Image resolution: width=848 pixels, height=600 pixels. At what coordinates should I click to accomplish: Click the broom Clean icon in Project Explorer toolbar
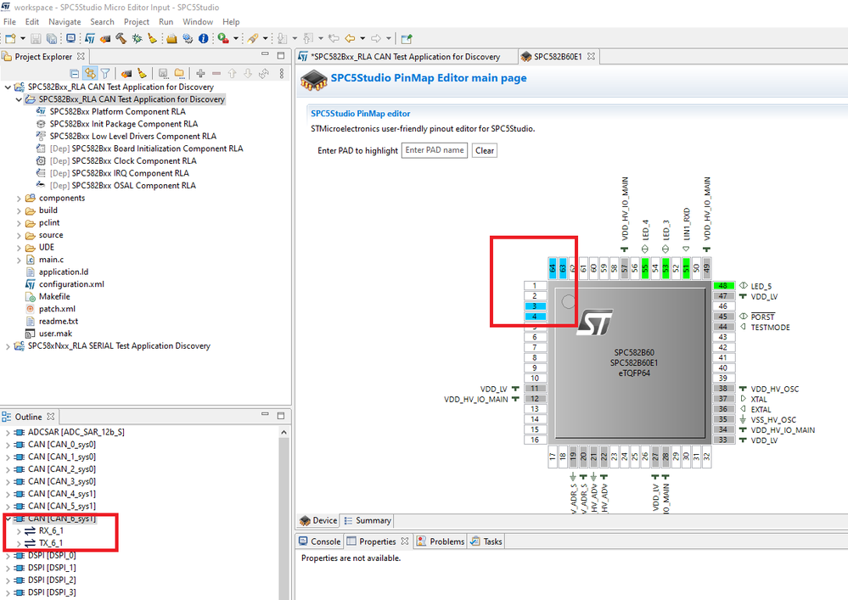pos(142,74)
